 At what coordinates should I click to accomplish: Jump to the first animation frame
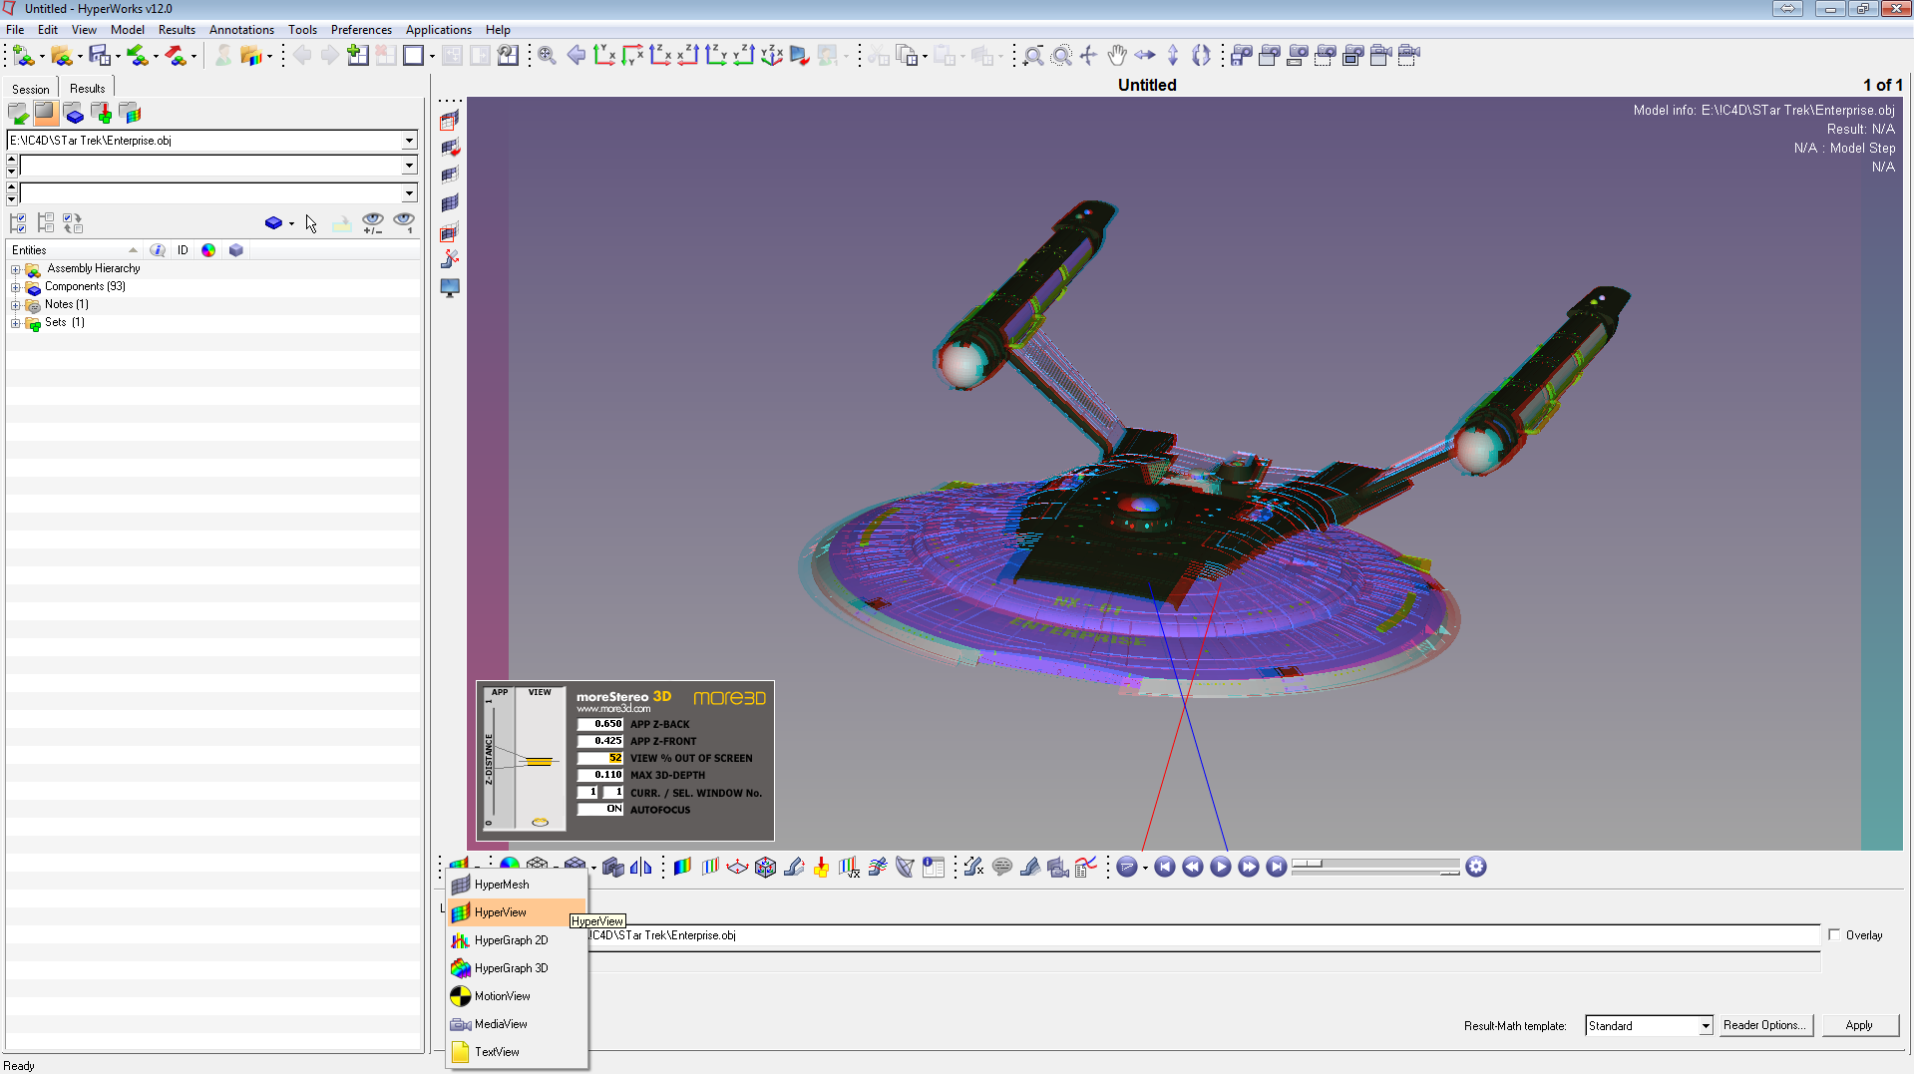(x=1164, y=867)
